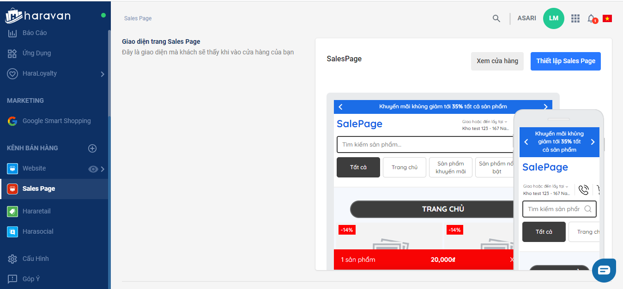Select Hararetail in the sidebar

(x=36, y=211)
